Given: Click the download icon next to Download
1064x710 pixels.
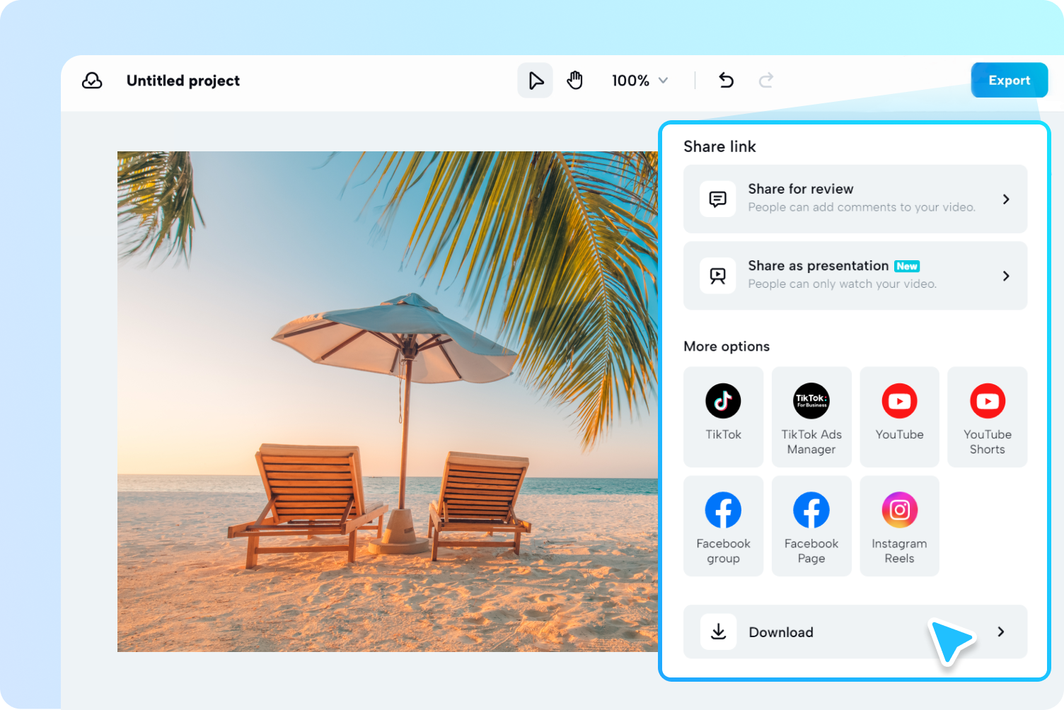Looking at the screenshot, I should click(718, 632).
